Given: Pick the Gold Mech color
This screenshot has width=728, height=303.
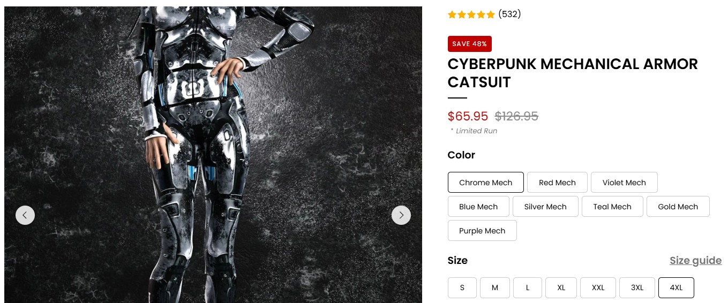Looking at the screenshot, I should click(x=678, y=207).
